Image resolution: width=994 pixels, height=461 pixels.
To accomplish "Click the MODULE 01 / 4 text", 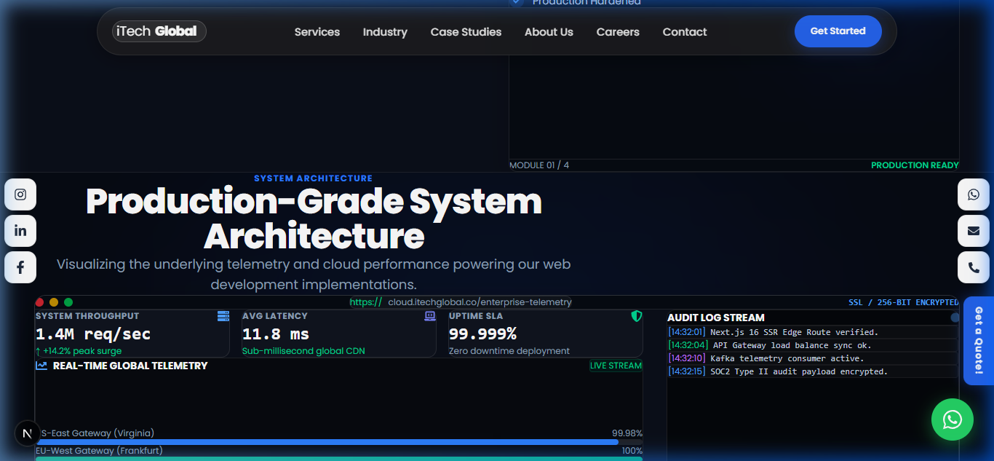I will click(539, 165).
